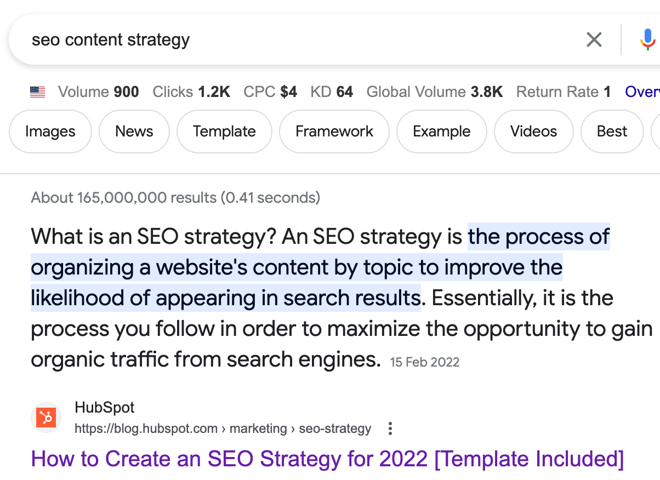Select the "Template" suggestion chip
Viewport: 660px width, 480px height.
tap(224, 132)
